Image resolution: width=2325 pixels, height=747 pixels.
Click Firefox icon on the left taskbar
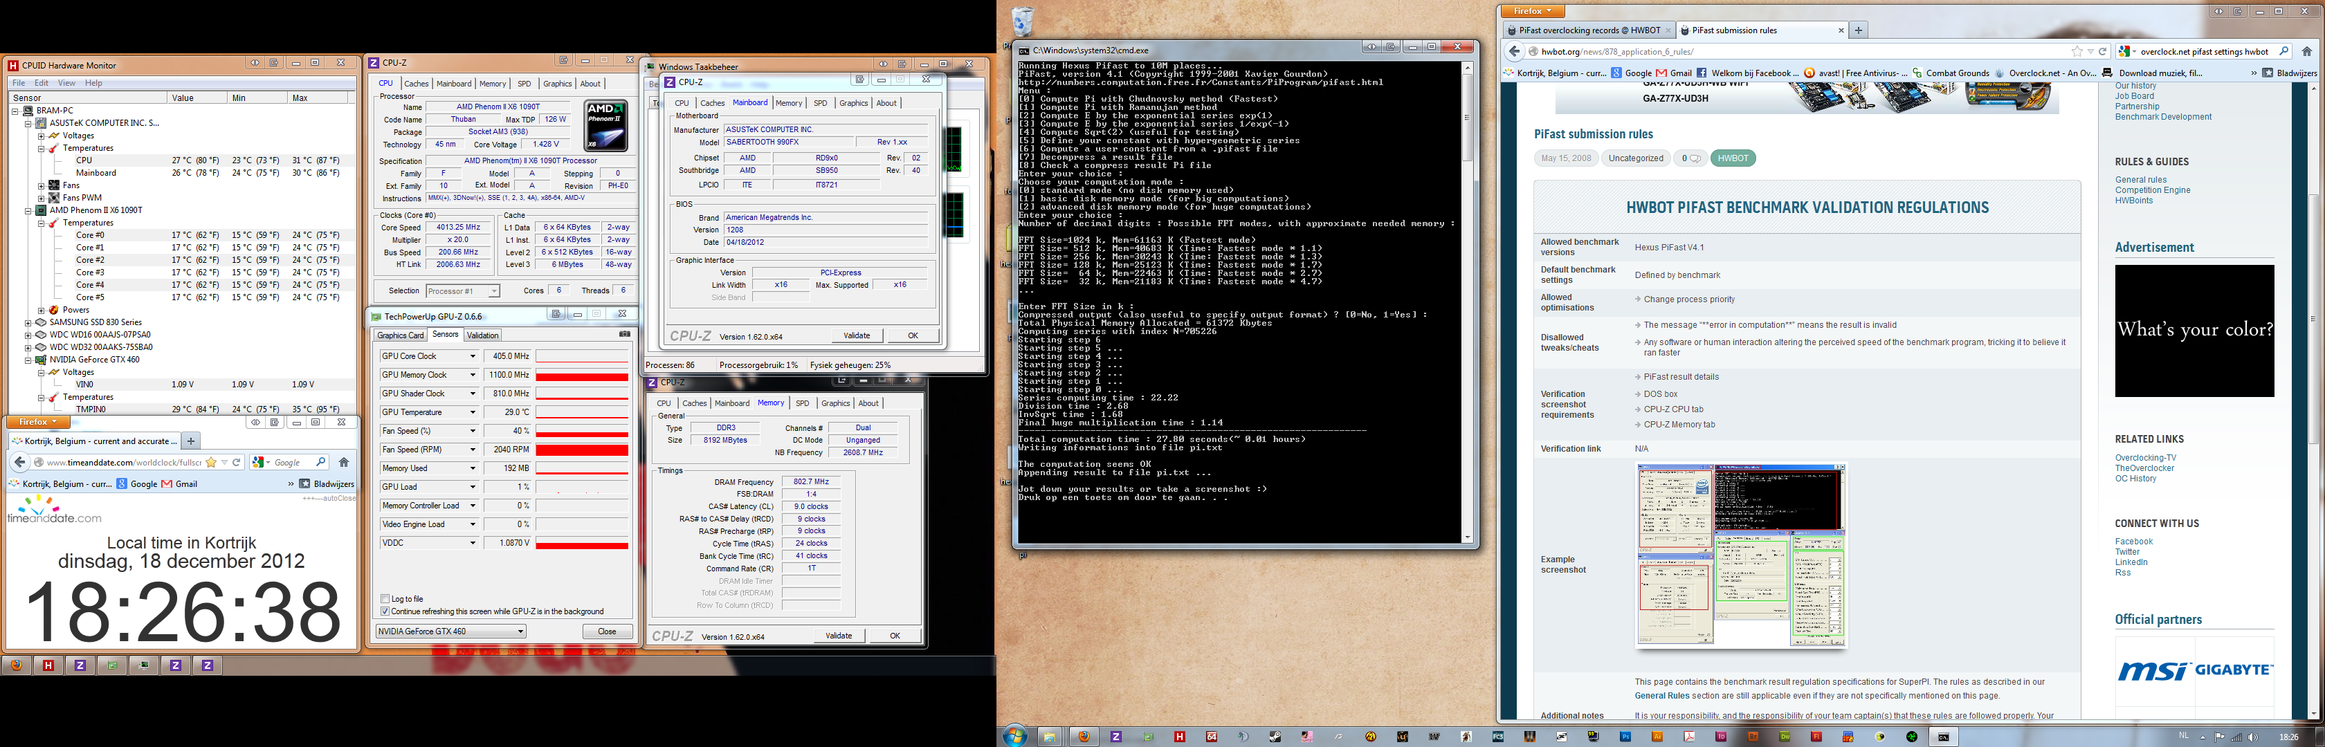pyautogui.click(x=16, y=665)
